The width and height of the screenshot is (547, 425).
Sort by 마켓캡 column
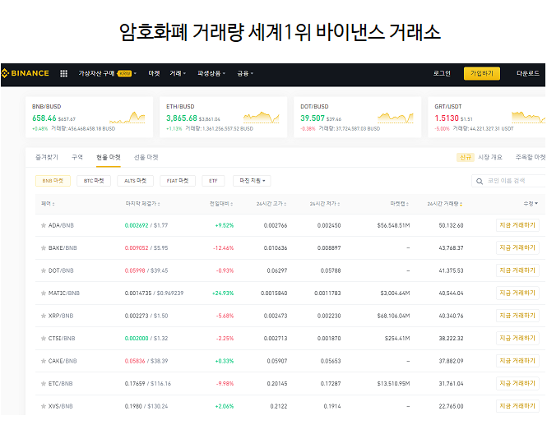click(400, 204)
